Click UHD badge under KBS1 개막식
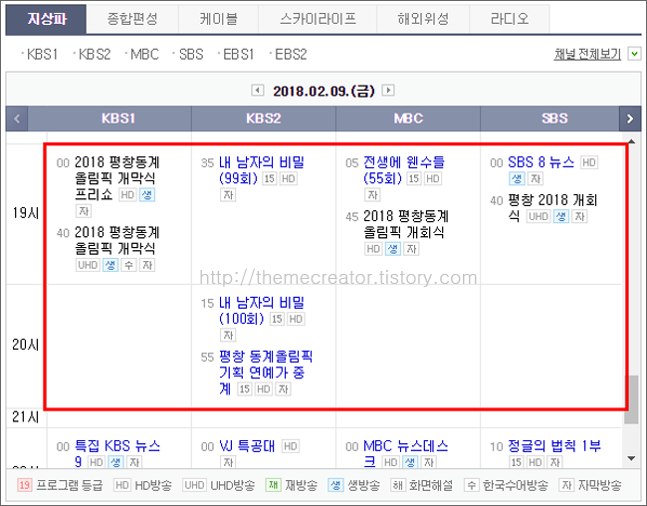Image resolution: width=647 pixels, height=506 pixels. point(88,265)
